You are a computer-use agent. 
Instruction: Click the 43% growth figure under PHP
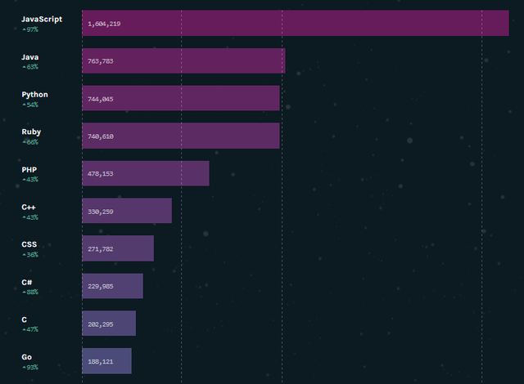[30, 180]
